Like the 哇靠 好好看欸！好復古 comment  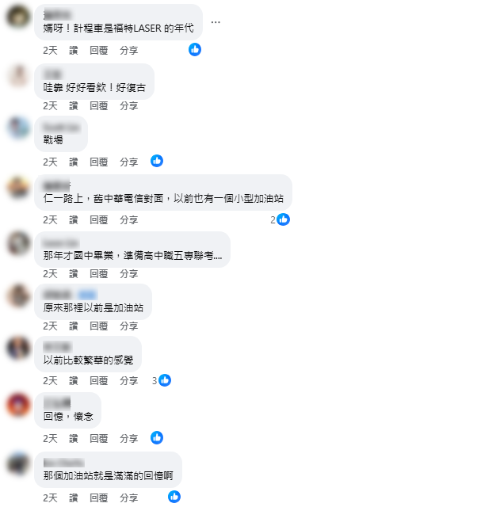[x=74, y=105]
